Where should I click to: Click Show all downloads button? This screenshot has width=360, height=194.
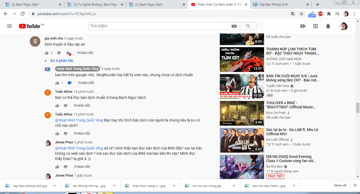pyautogui.click(x=340, y=185)
